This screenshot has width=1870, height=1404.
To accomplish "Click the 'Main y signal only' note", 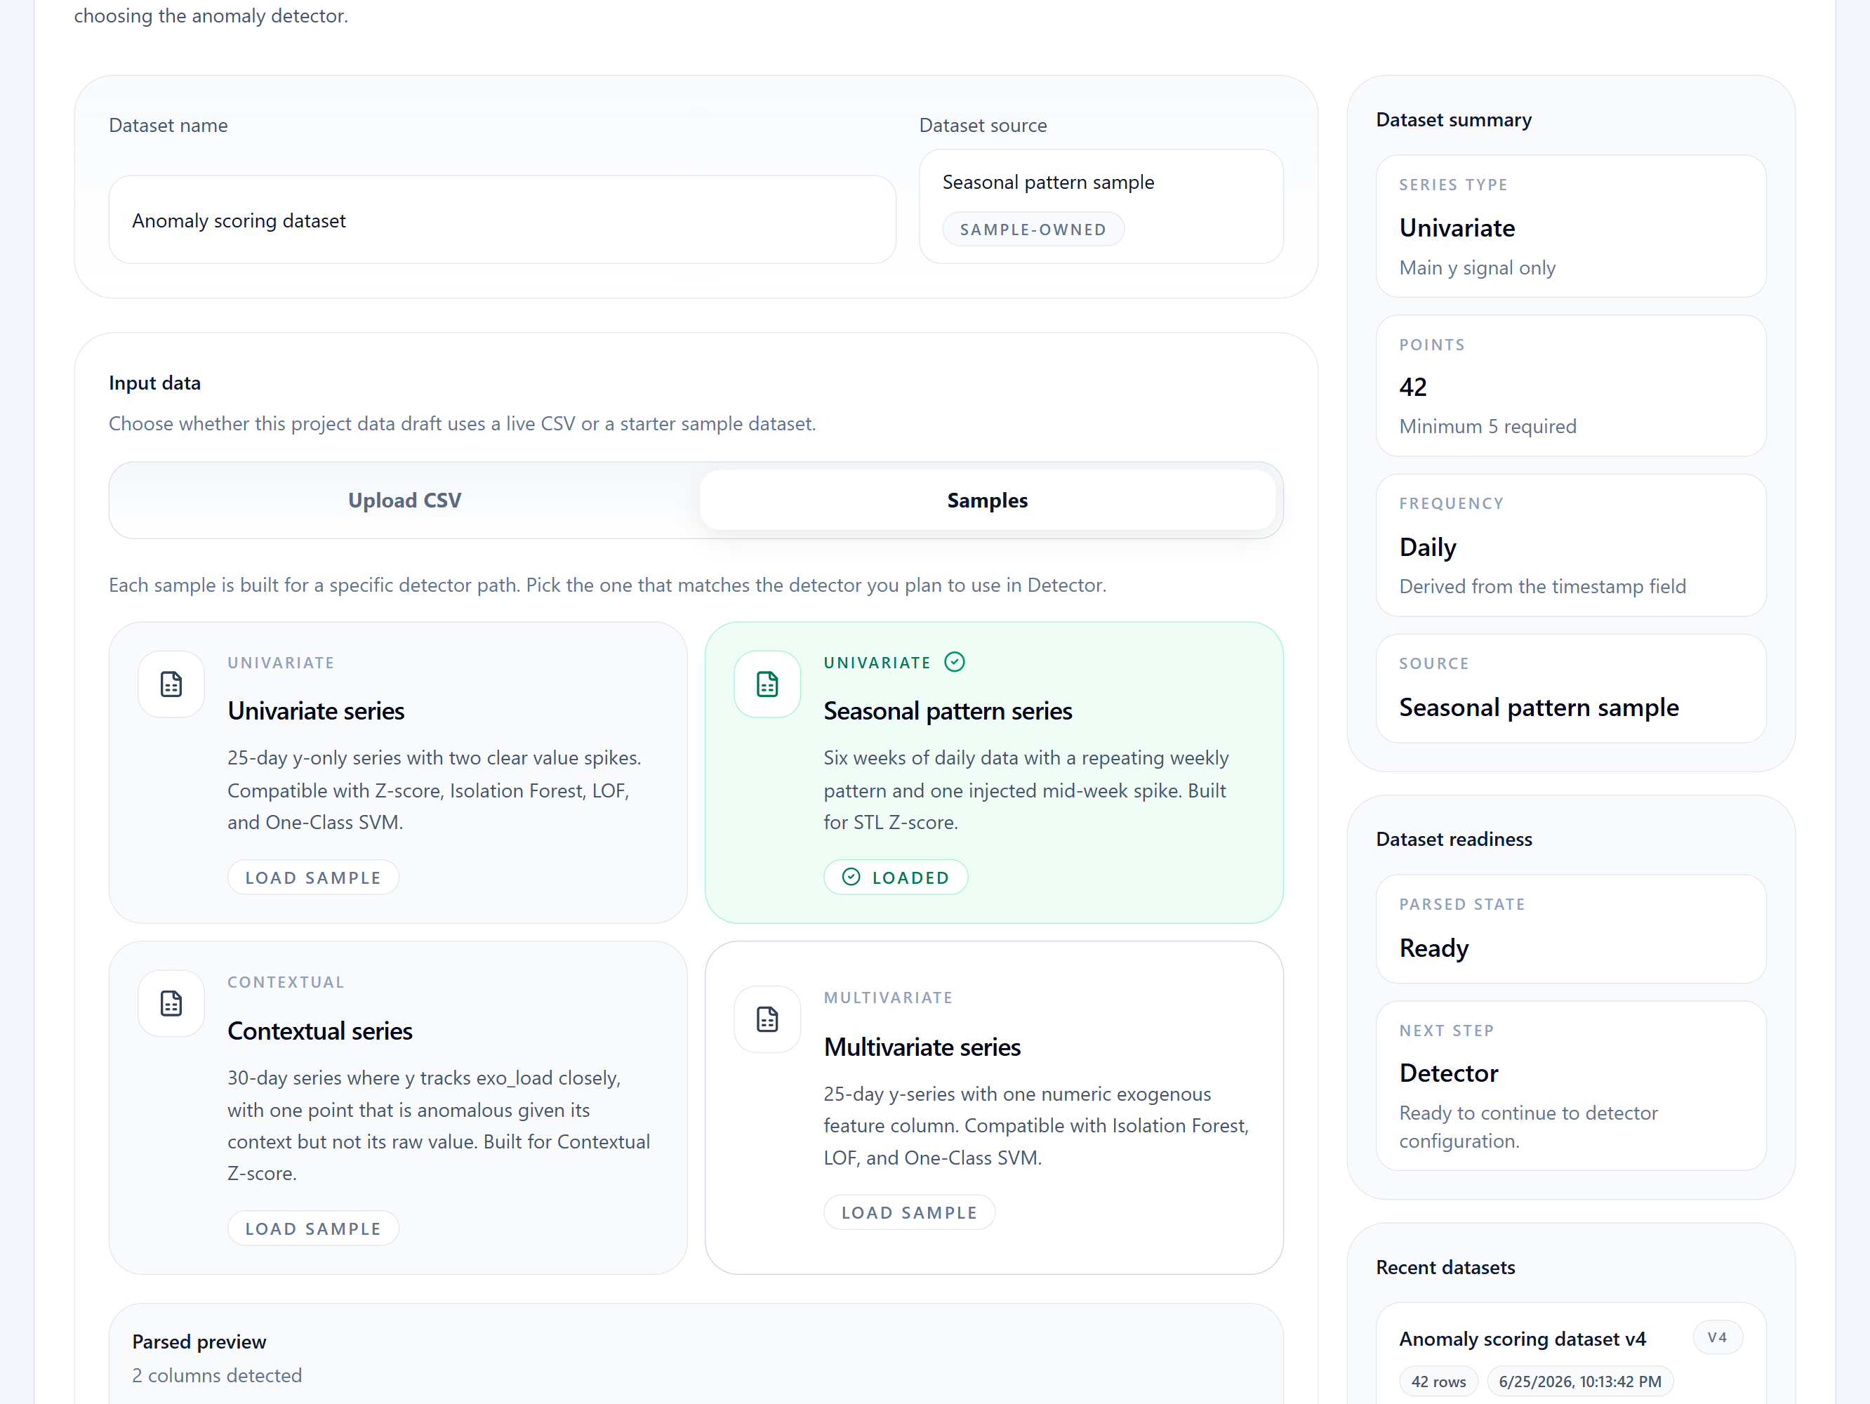I will [x=1478, y=267].
